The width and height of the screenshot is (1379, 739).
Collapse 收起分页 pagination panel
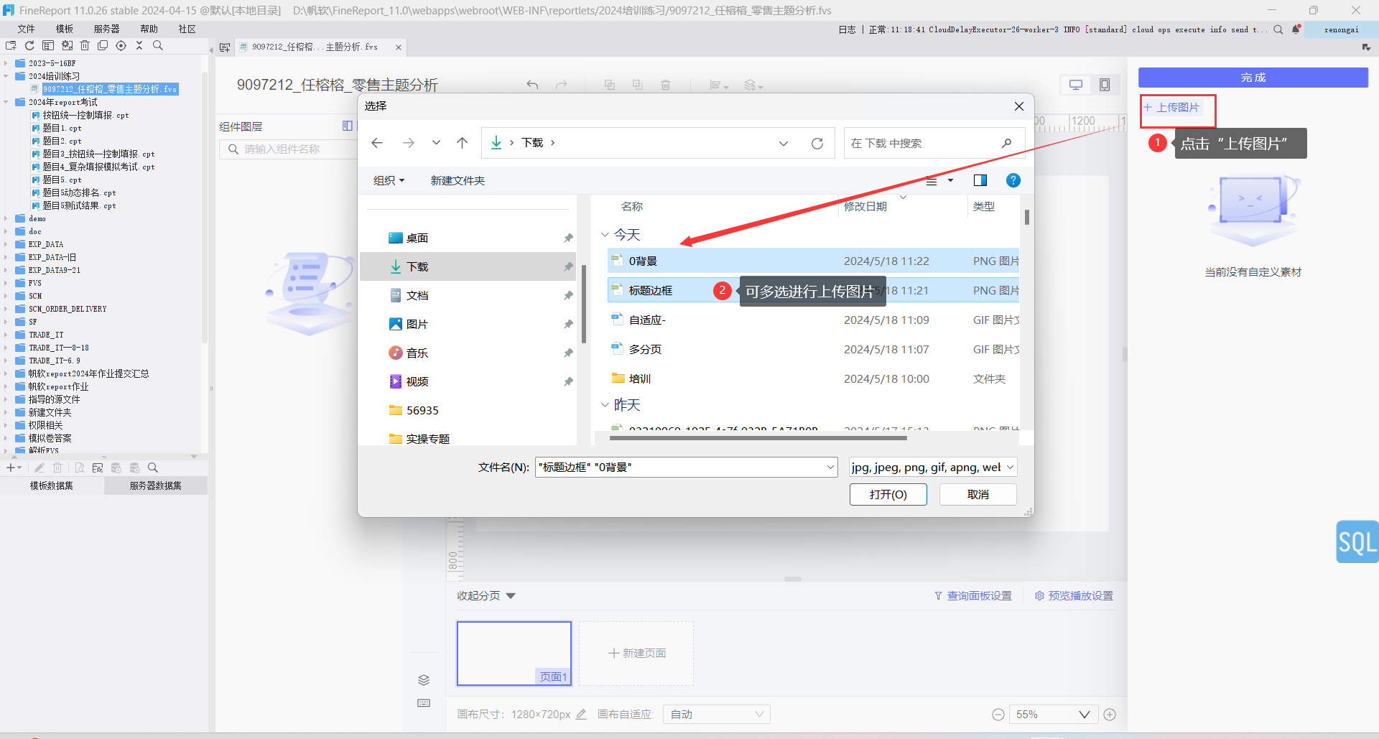tap(487, 596)
